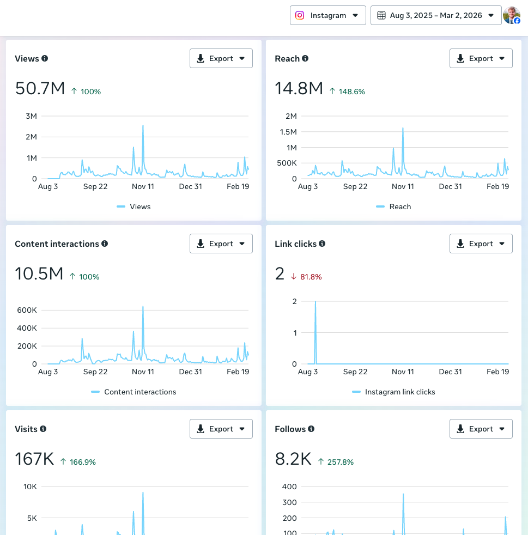Click the download icon in Visits Export
The width and height of the screenshot is (528, 535).
click(x=201, y=429)
